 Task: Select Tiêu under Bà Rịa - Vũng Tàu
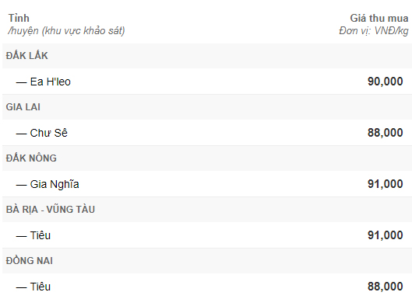click(x=207, y=235)
